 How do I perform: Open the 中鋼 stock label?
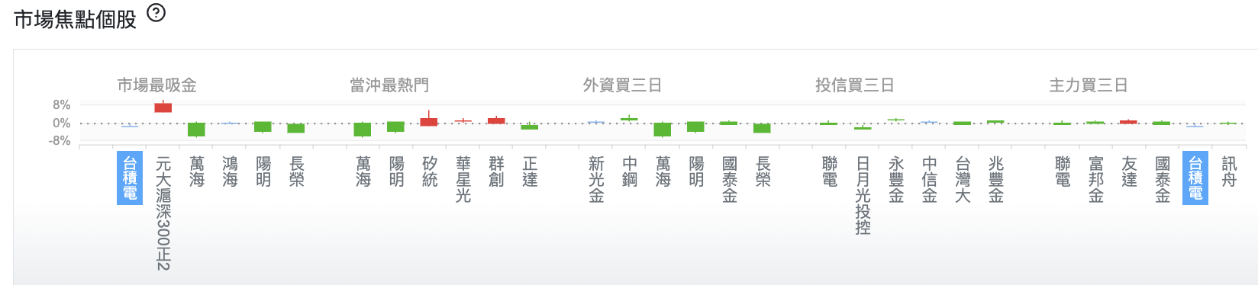pos(630,171)
